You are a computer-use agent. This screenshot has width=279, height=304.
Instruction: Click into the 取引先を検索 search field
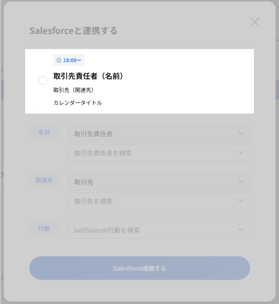(x=152, y=201)
